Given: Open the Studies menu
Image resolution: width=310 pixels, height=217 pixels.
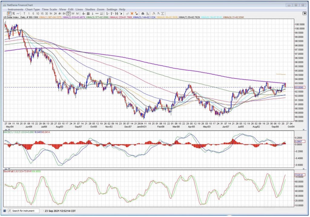Looking at the screenshot, I should (90, 9).
